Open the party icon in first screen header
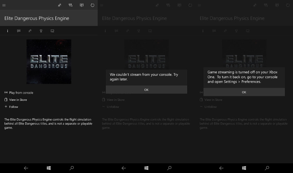 70,5
